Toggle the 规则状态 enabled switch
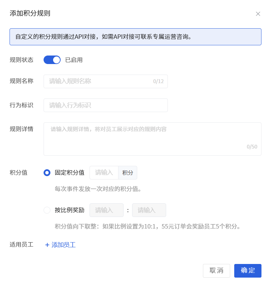This screenshot has width=271, height=281. pos(52,60)
